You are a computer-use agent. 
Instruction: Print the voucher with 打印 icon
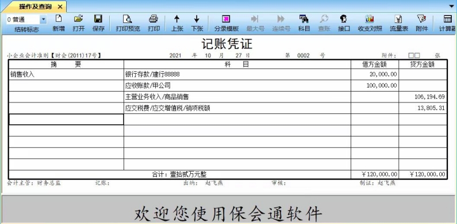point(153,23)
